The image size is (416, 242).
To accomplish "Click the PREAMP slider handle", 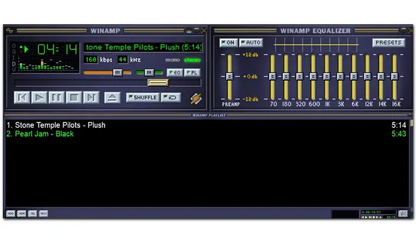I will (229, 77).
